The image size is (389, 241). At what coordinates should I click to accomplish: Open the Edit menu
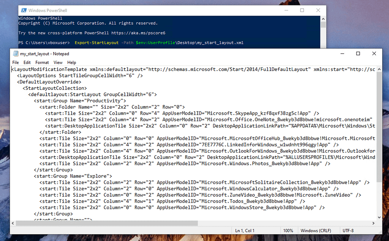coord(27,62)
